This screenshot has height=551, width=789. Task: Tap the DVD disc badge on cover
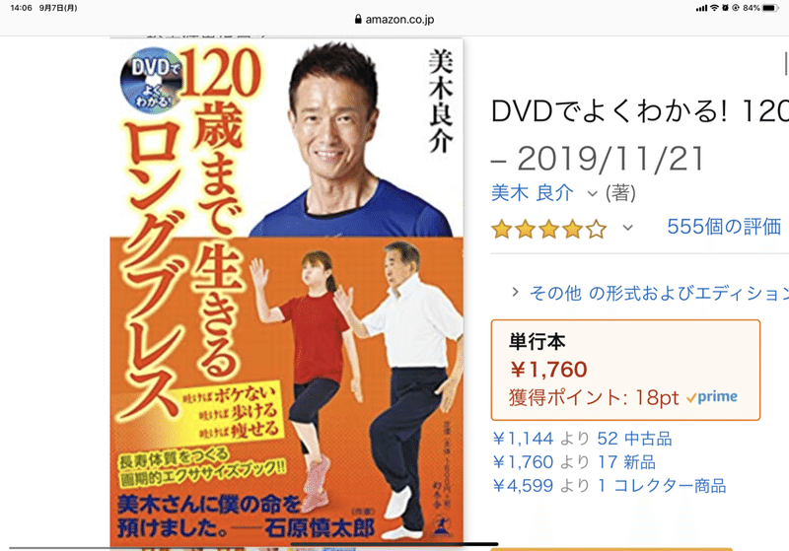coord(151,81)
